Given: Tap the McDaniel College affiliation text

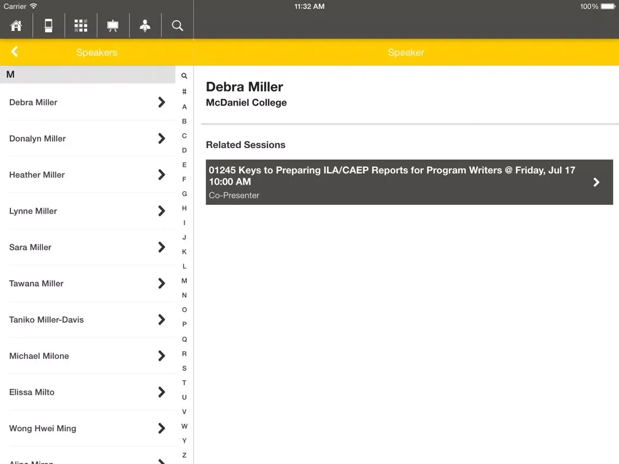Looking at the screenshot, I should (x=246, y=102).
